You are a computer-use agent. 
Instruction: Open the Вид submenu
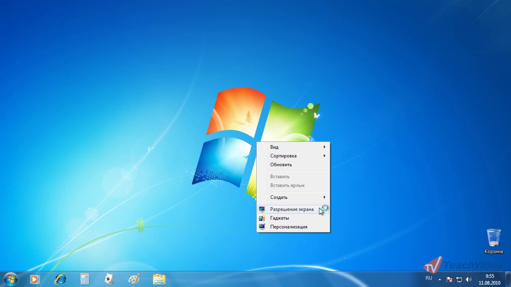point(293,147)
